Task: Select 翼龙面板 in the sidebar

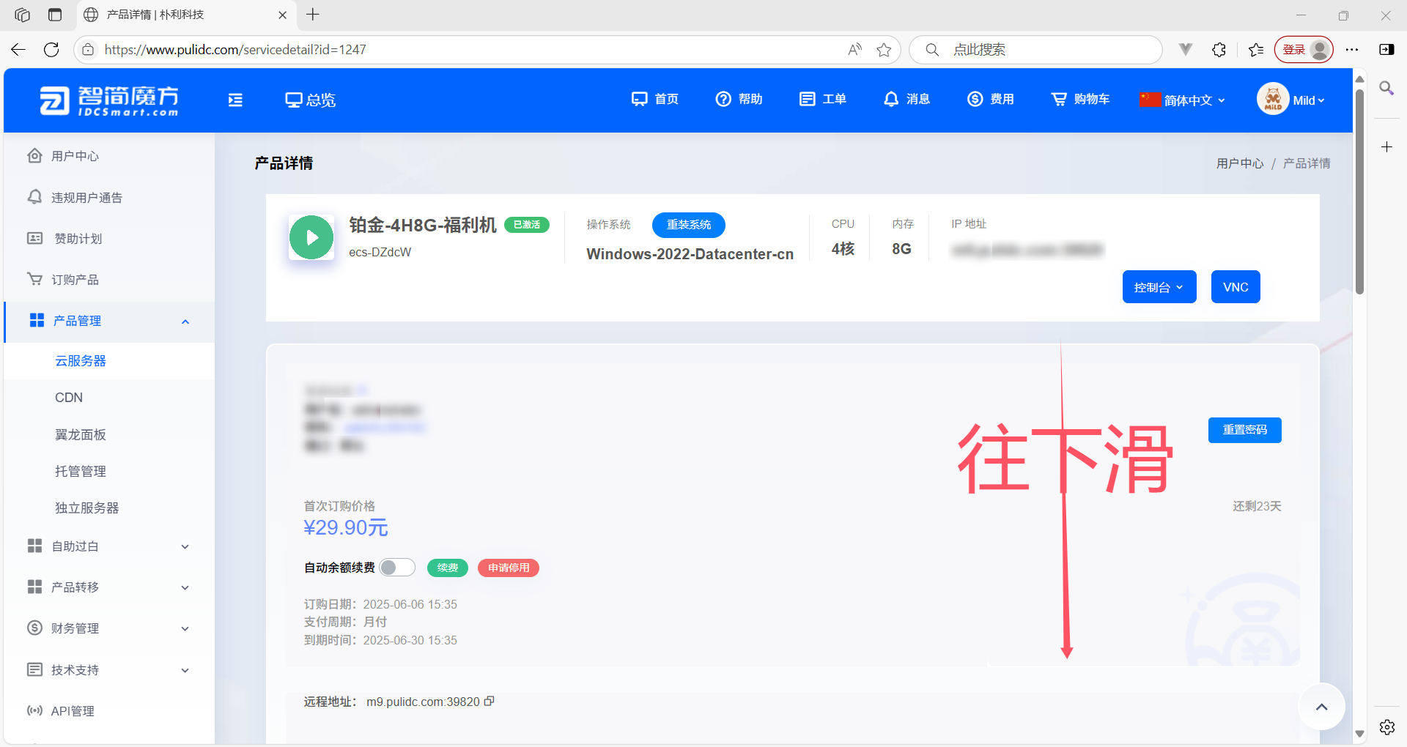Action: [x=109, y=435]
